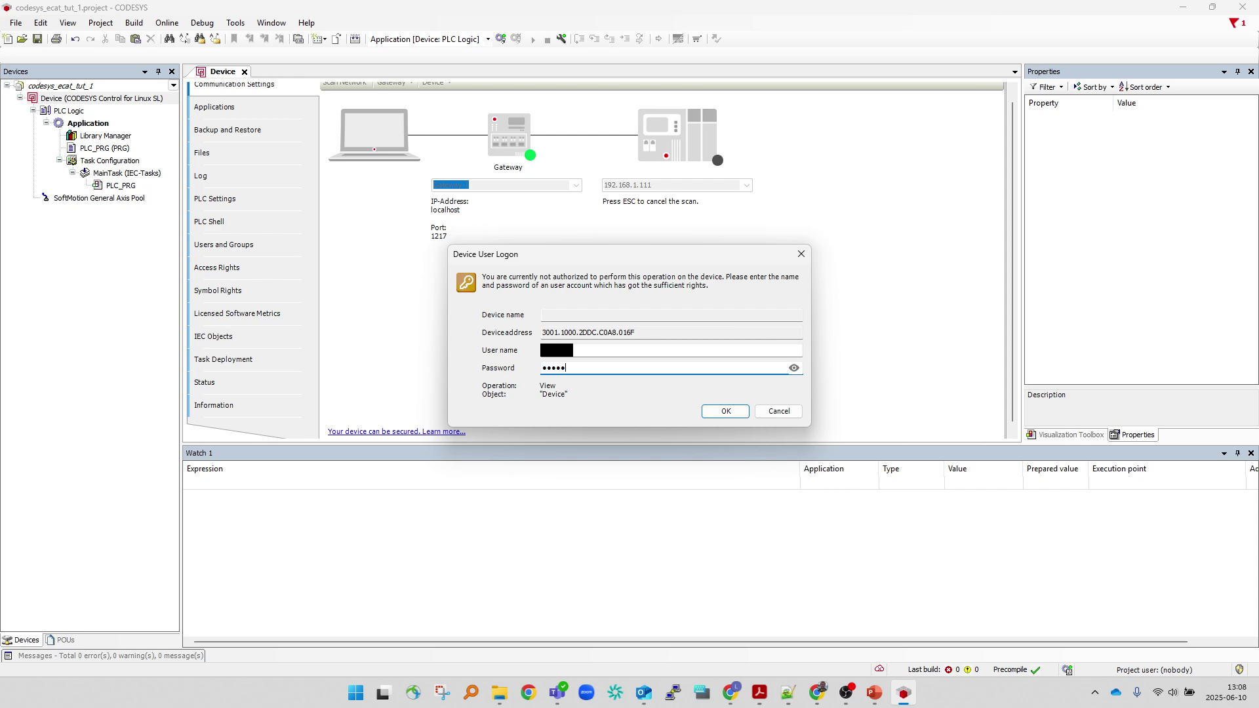This screenshot has height=708, width=1259.
Task: Click the Open project folder icon
Action: coord(22,39)
